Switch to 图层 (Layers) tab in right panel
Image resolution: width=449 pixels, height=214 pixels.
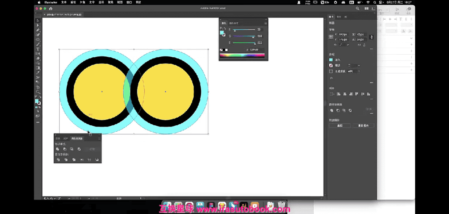coord(339,17)
